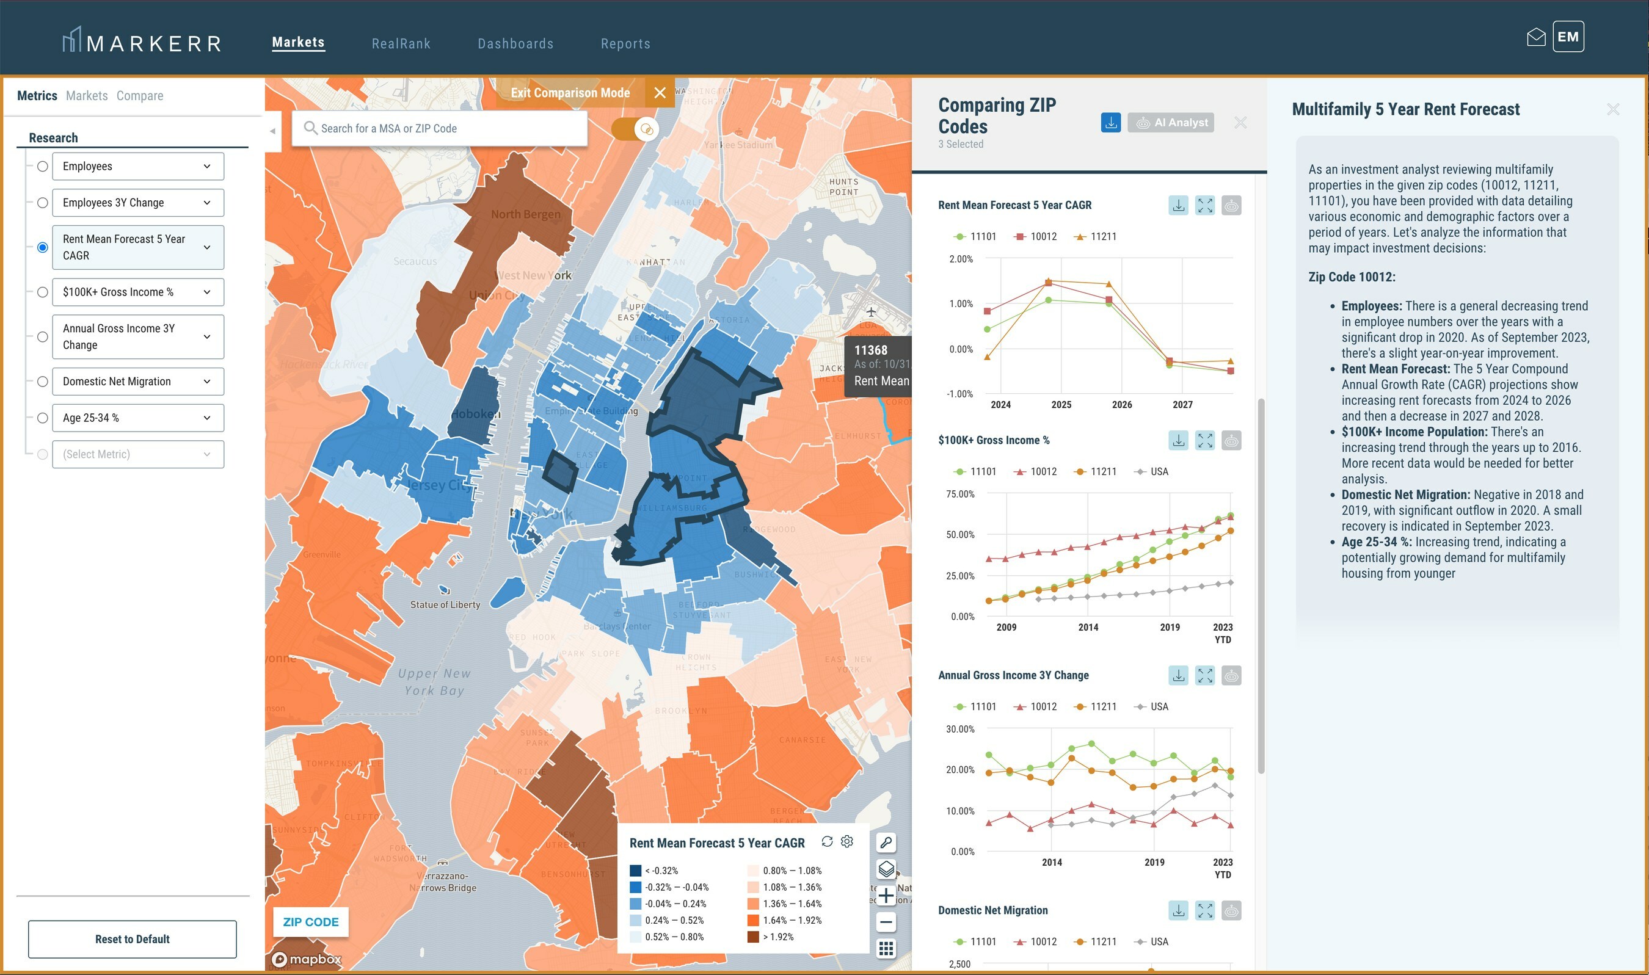Open the map grid view button
This screenshot has height=975, width=1649.
pyautogui.click(x=886, y=948)
